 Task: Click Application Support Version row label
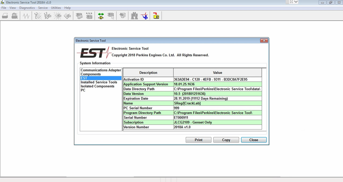148,84
